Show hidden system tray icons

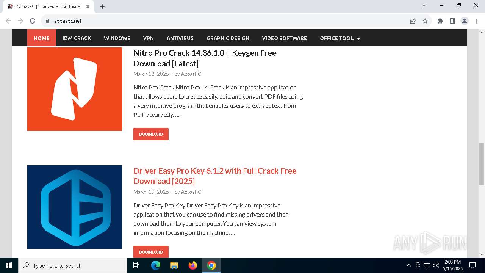click(x=408, y=265)
